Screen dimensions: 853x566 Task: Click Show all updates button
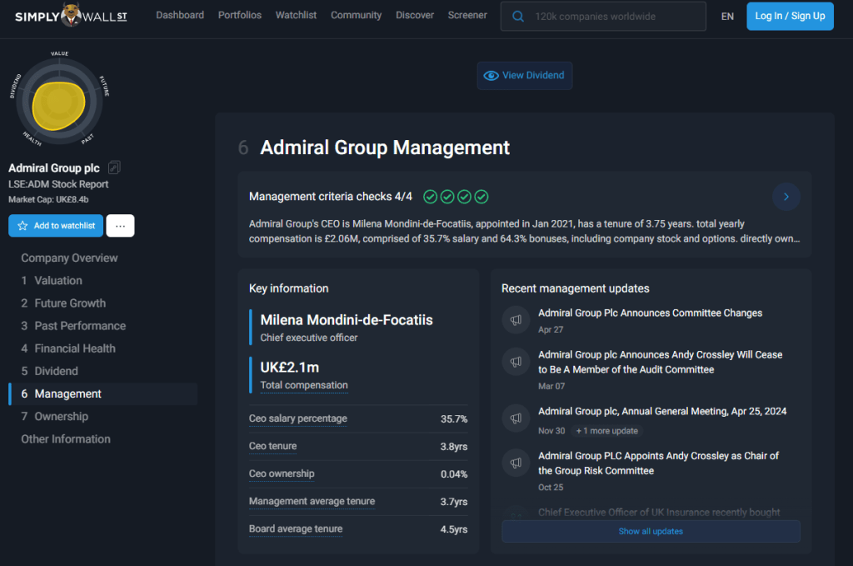(651, 531)
